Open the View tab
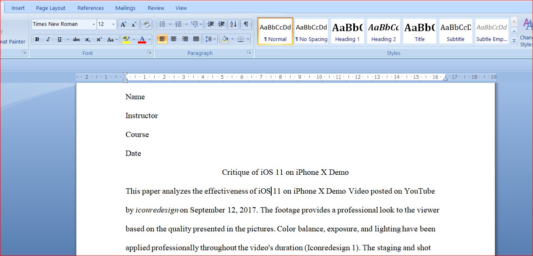 181,8
